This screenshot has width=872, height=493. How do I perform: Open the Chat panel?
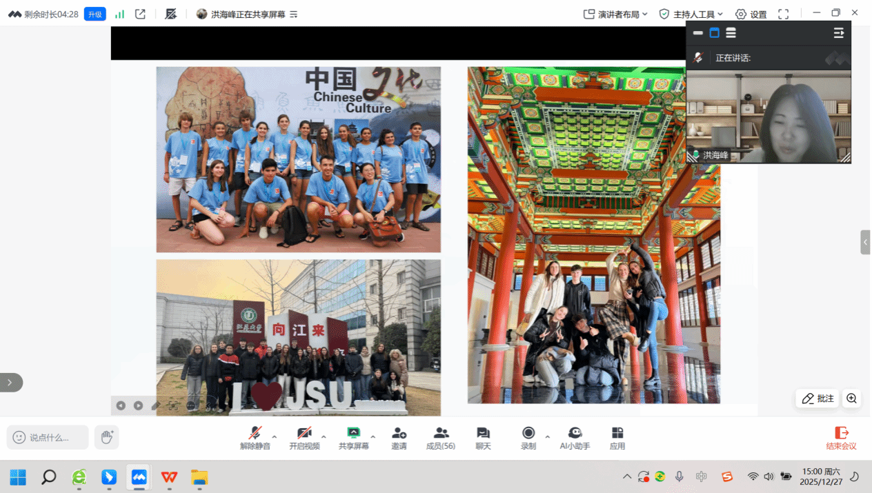tap(483, 438)
